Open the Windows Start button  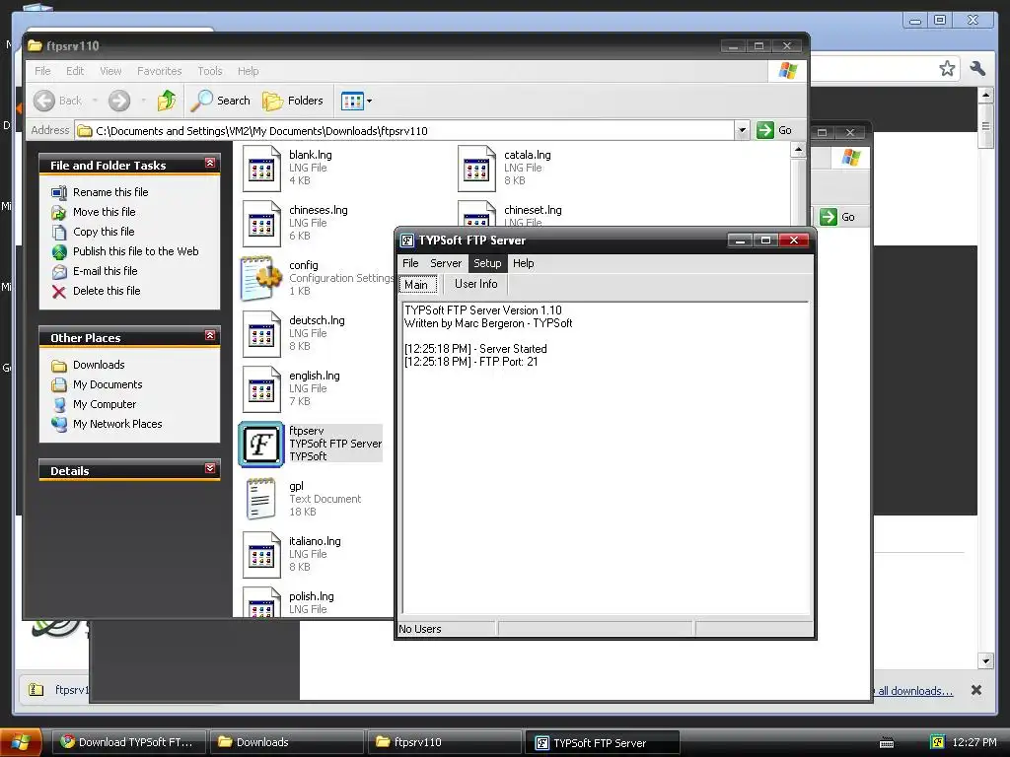tap(22, 742)
